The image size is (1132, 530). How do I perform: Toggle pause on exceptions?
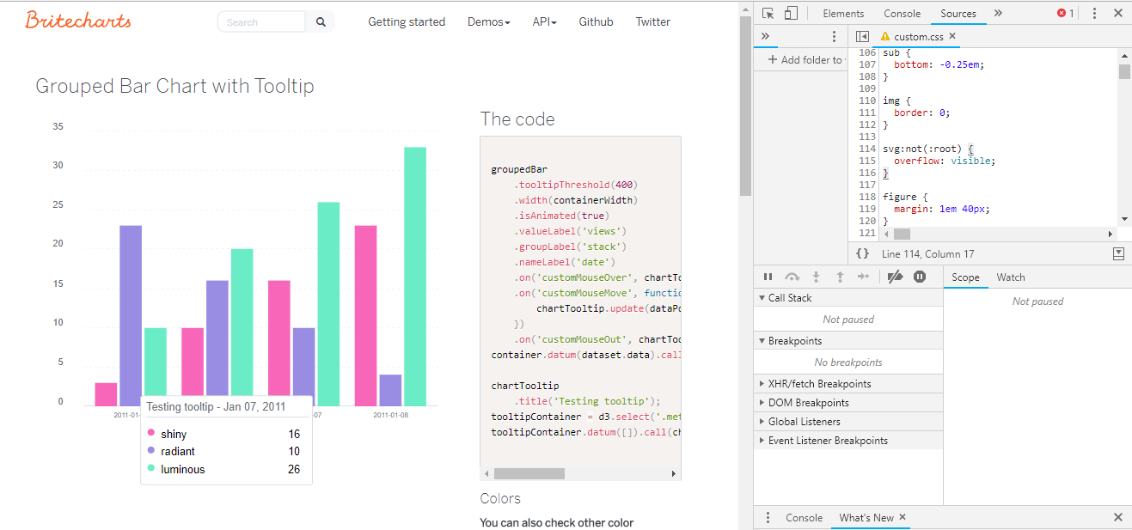coord(917,276)
